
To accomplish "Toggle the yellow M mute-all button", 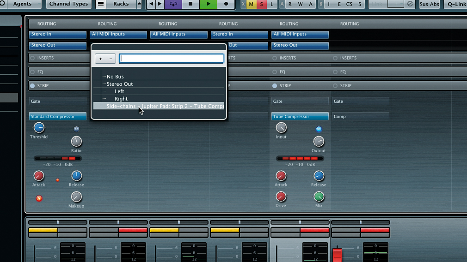I will (251, 4).
